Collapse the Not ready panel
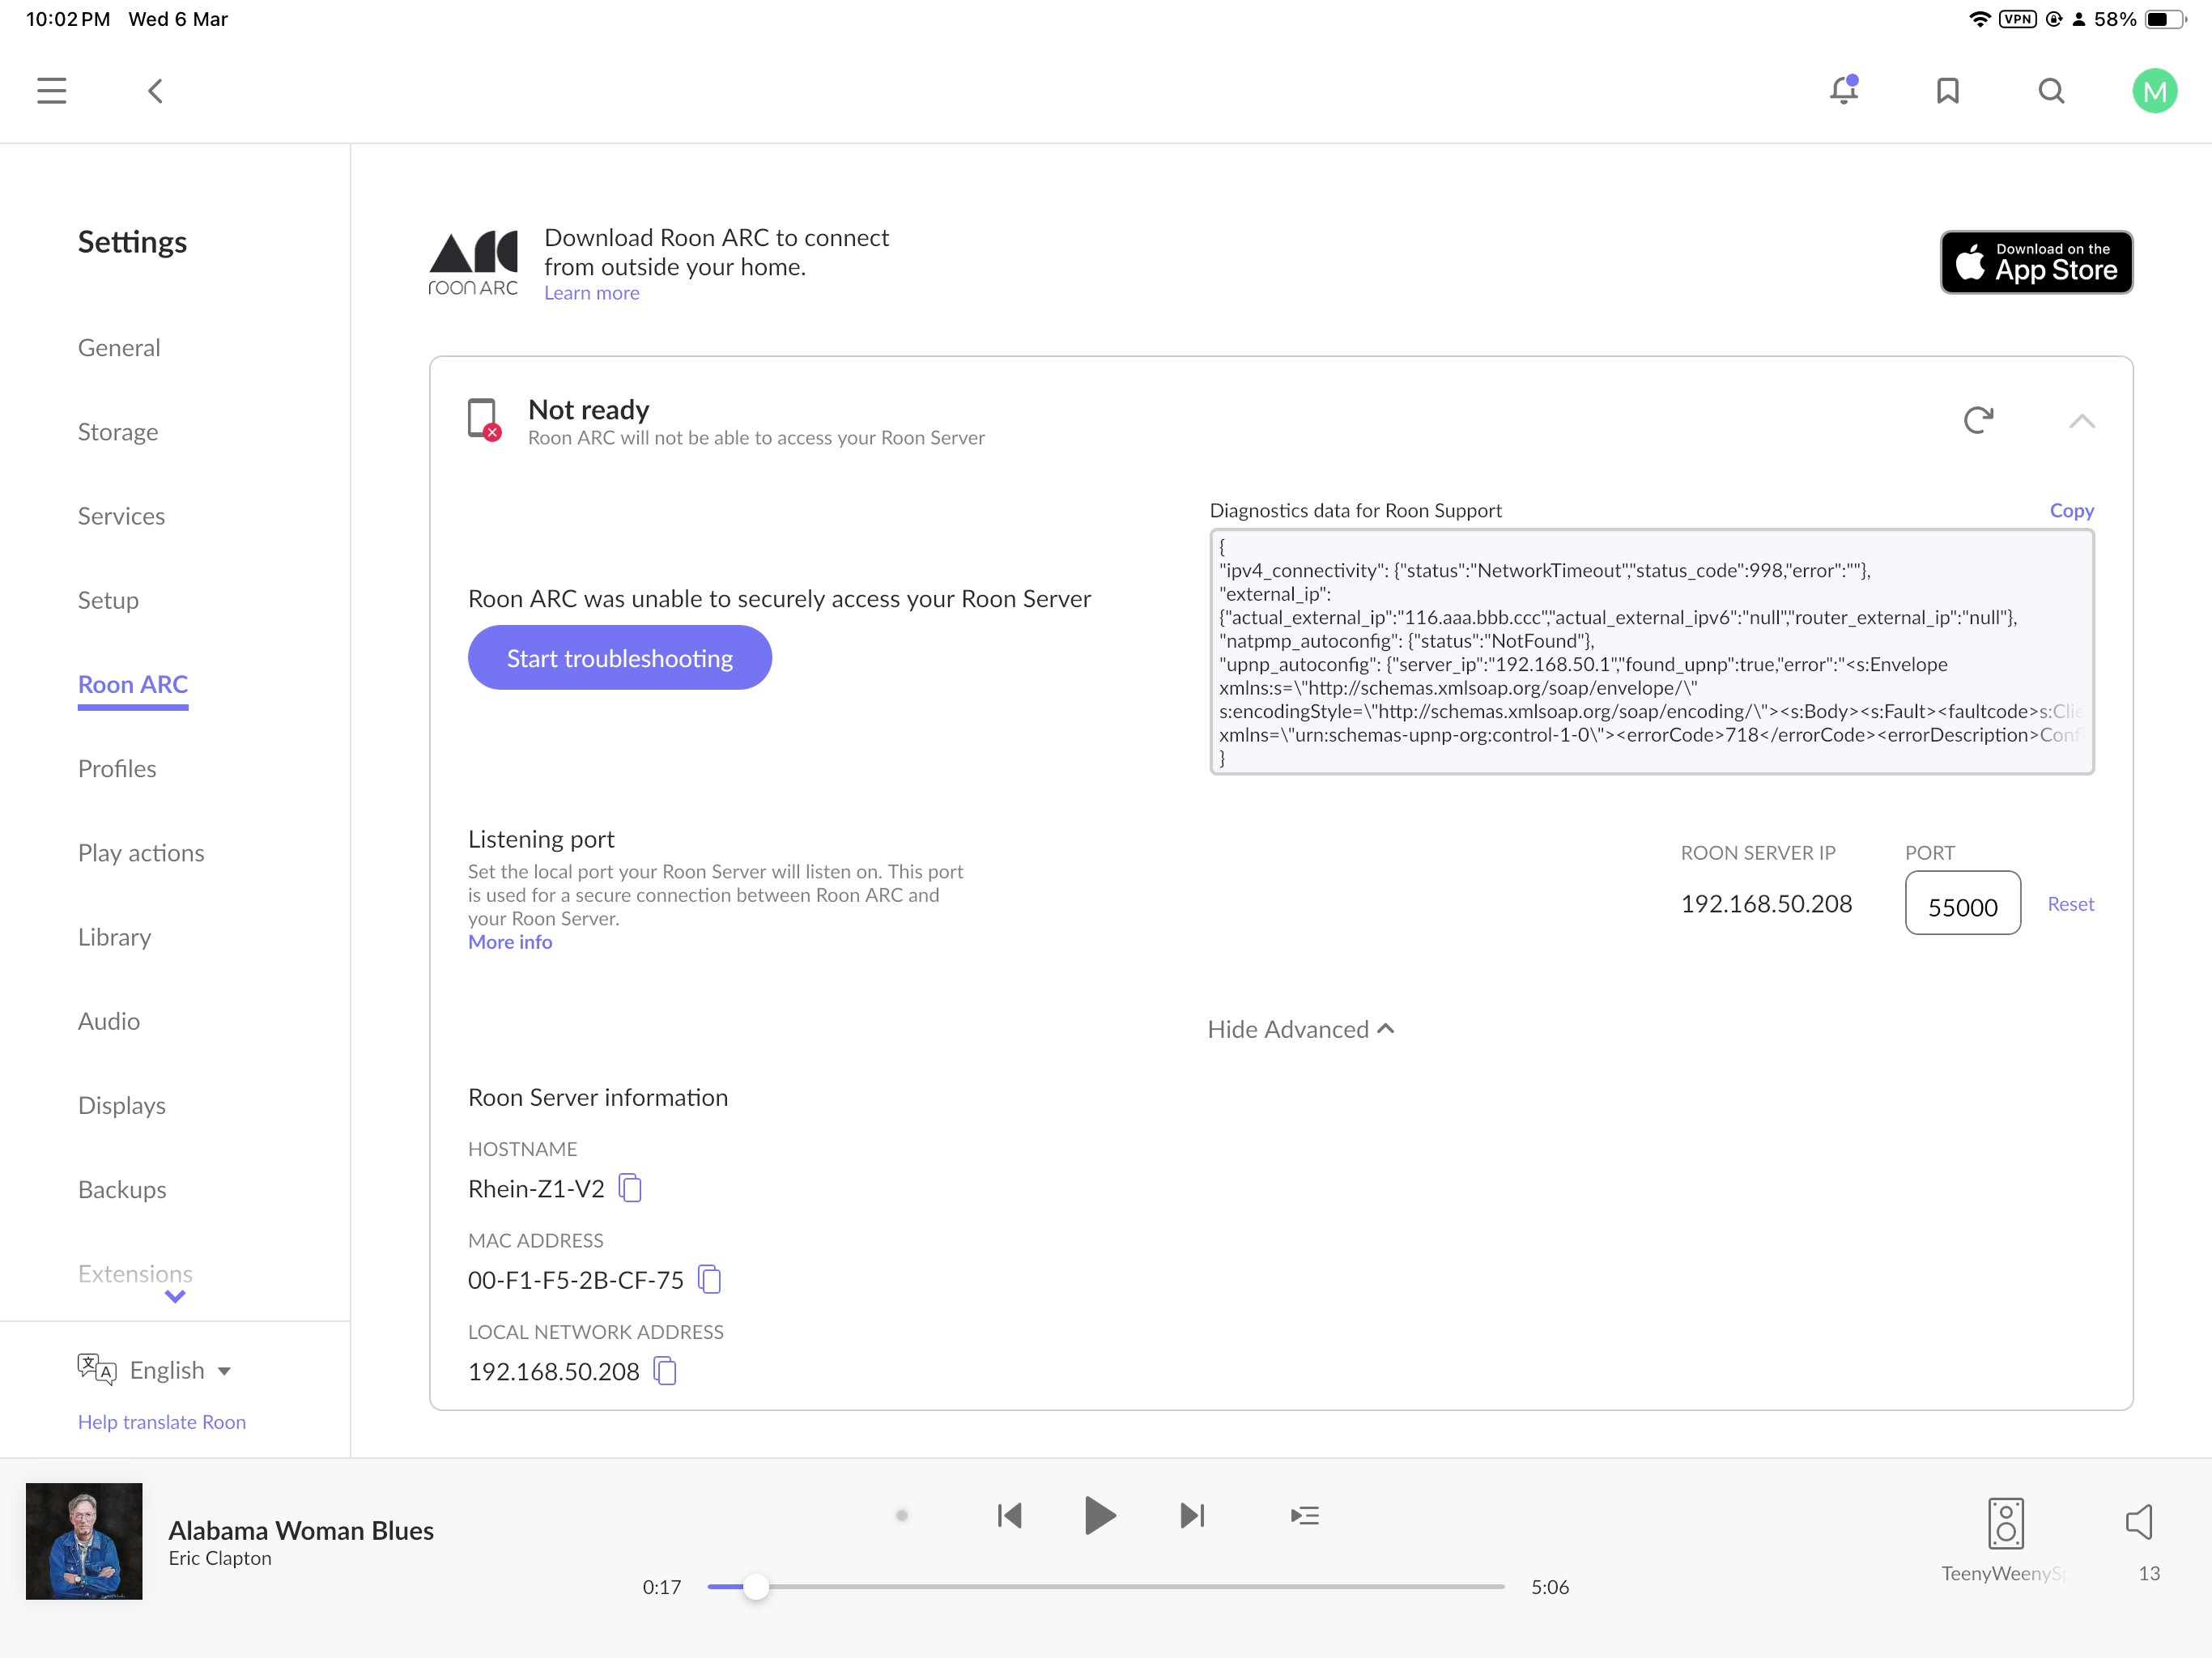 [2081, 421]
